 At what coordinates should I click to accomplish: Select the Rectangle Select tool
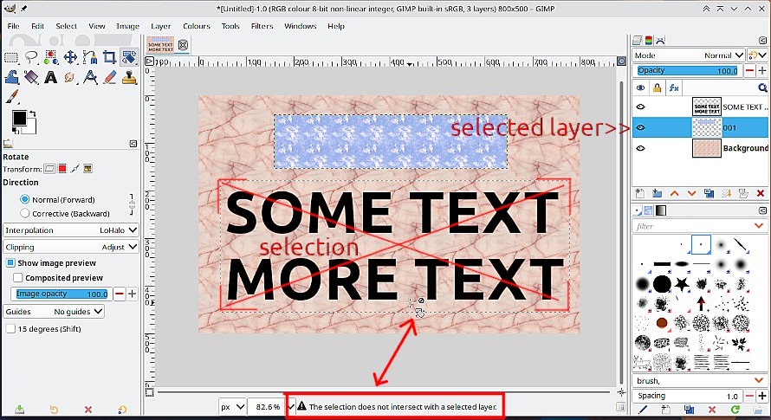click(x=11, y=58)
